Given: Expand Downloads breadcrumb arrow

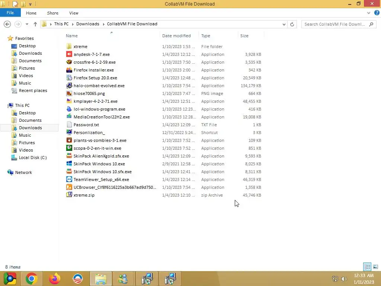Looking at the screenshot, I should click(103, 24).
